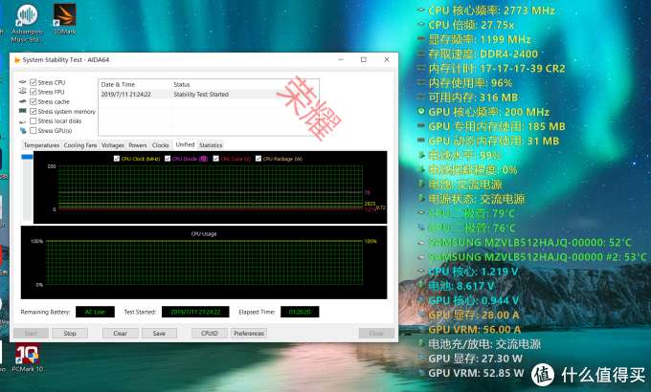Click the CPU Usage graph area
This screenshot has width=651, height=392.
point(204,262)
